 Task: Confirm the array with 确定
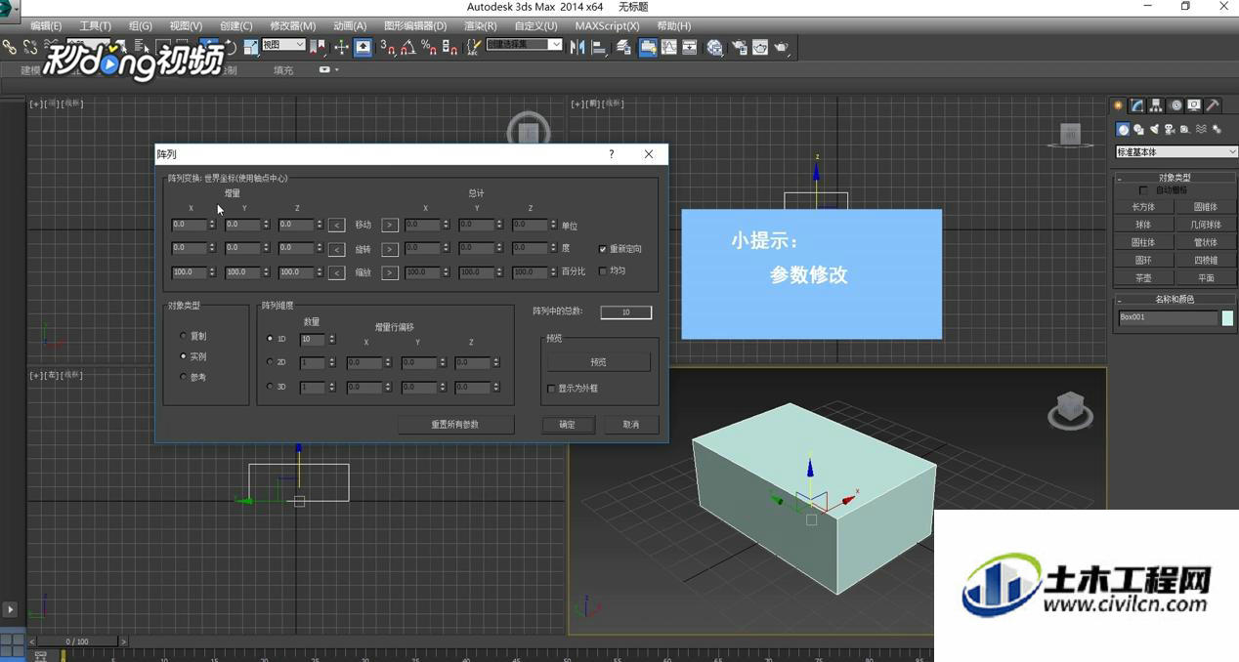click(x=568, y=425)
